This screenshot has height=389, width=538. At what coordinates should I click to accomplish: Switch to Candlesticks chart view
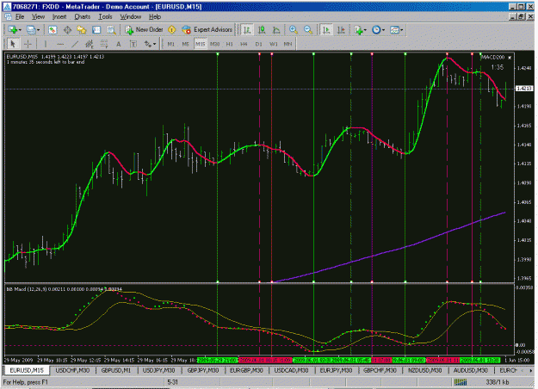pos(262,30)
